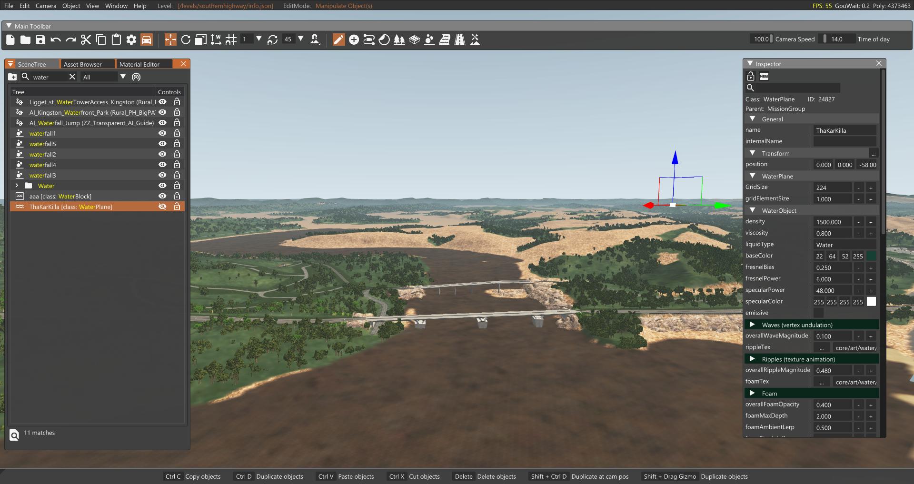
Task: Hide the Water folder
Action: click(x=162, y=186)
